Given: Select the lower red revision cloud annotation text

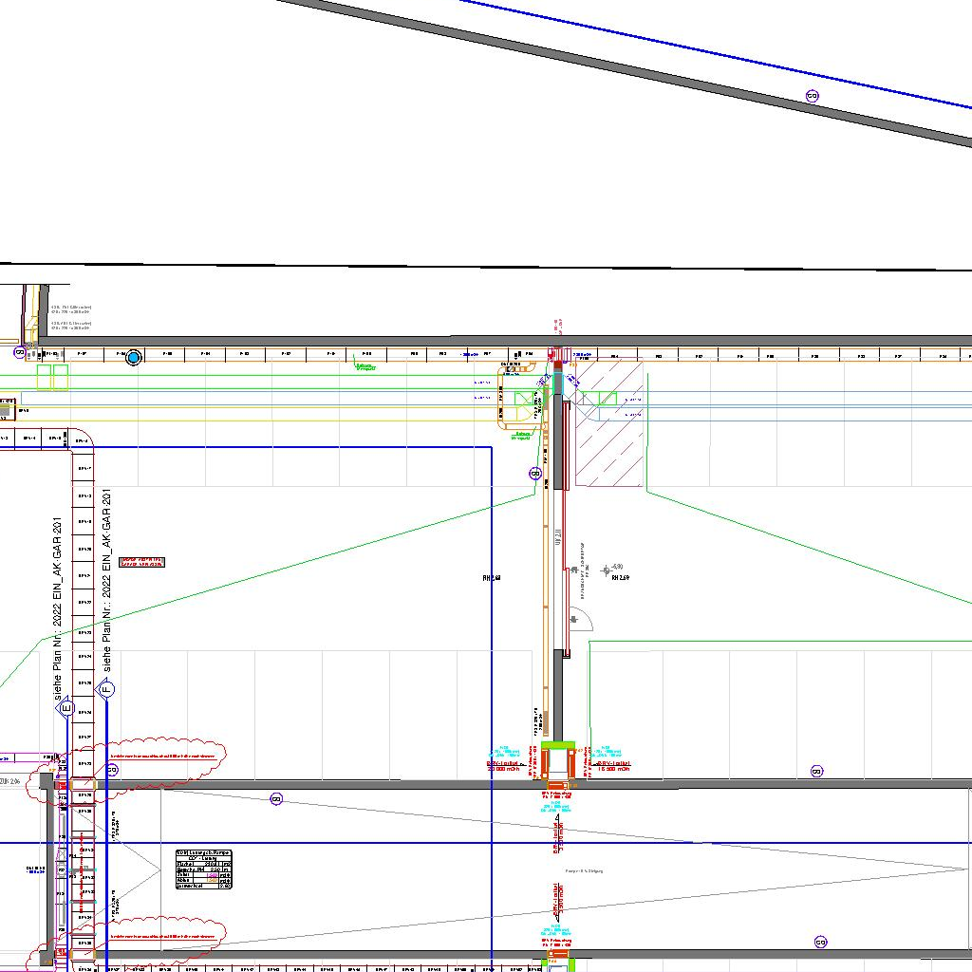Looking at the screenshot, I should [x=167, y=937].
